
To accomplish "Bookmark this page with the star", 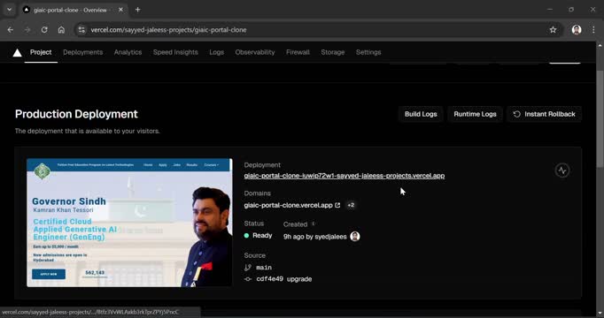I will coord(554,29).
